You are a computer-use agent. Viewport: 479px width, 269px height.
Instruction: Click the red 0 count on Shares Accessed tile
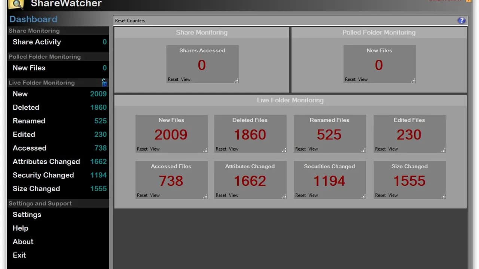tap(202, 65)
